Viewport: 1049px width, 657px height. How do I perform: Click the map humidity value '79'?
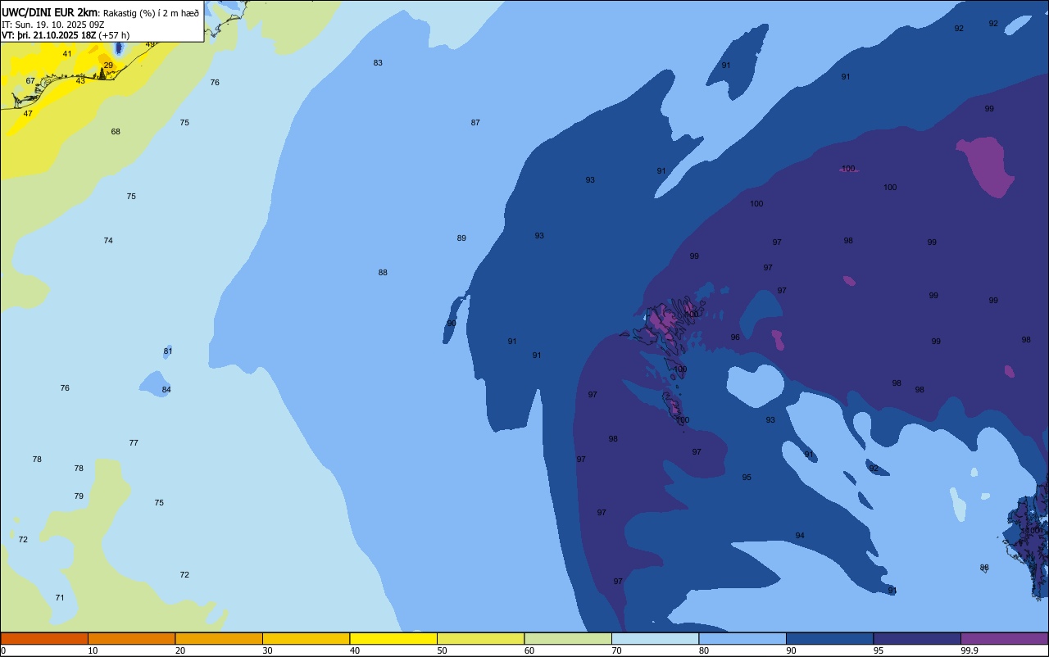(79, 496)
